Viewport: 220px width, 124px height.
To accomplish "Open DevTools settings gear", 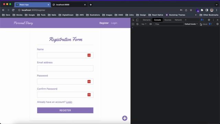I will [209, 20].
